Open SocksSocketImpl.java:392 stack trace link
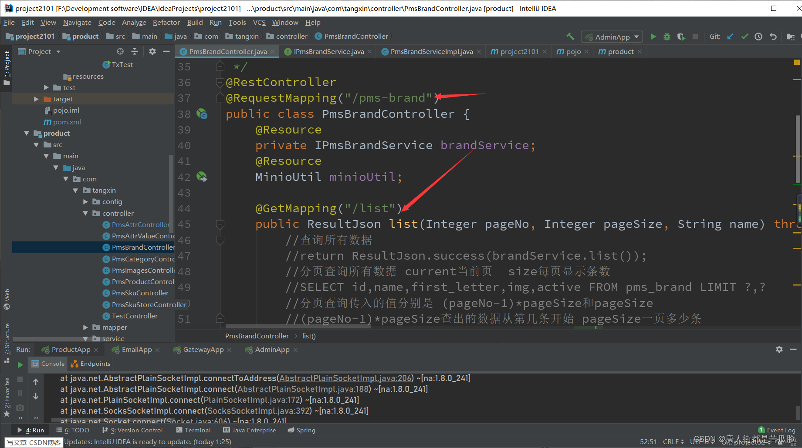Viewport: 802px width, 448px height. (x=259, y=411)
